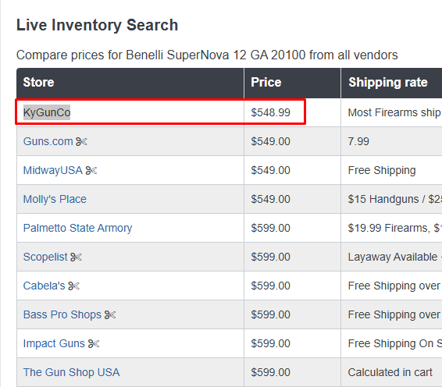Go to Palmetto State Armory link
The image size is (442, 387).
point(77,228)
